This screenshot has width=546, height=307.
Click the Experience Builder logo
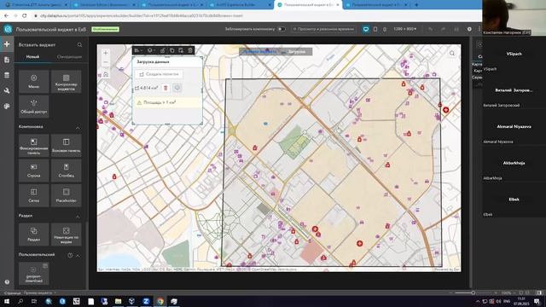(8, 29)
